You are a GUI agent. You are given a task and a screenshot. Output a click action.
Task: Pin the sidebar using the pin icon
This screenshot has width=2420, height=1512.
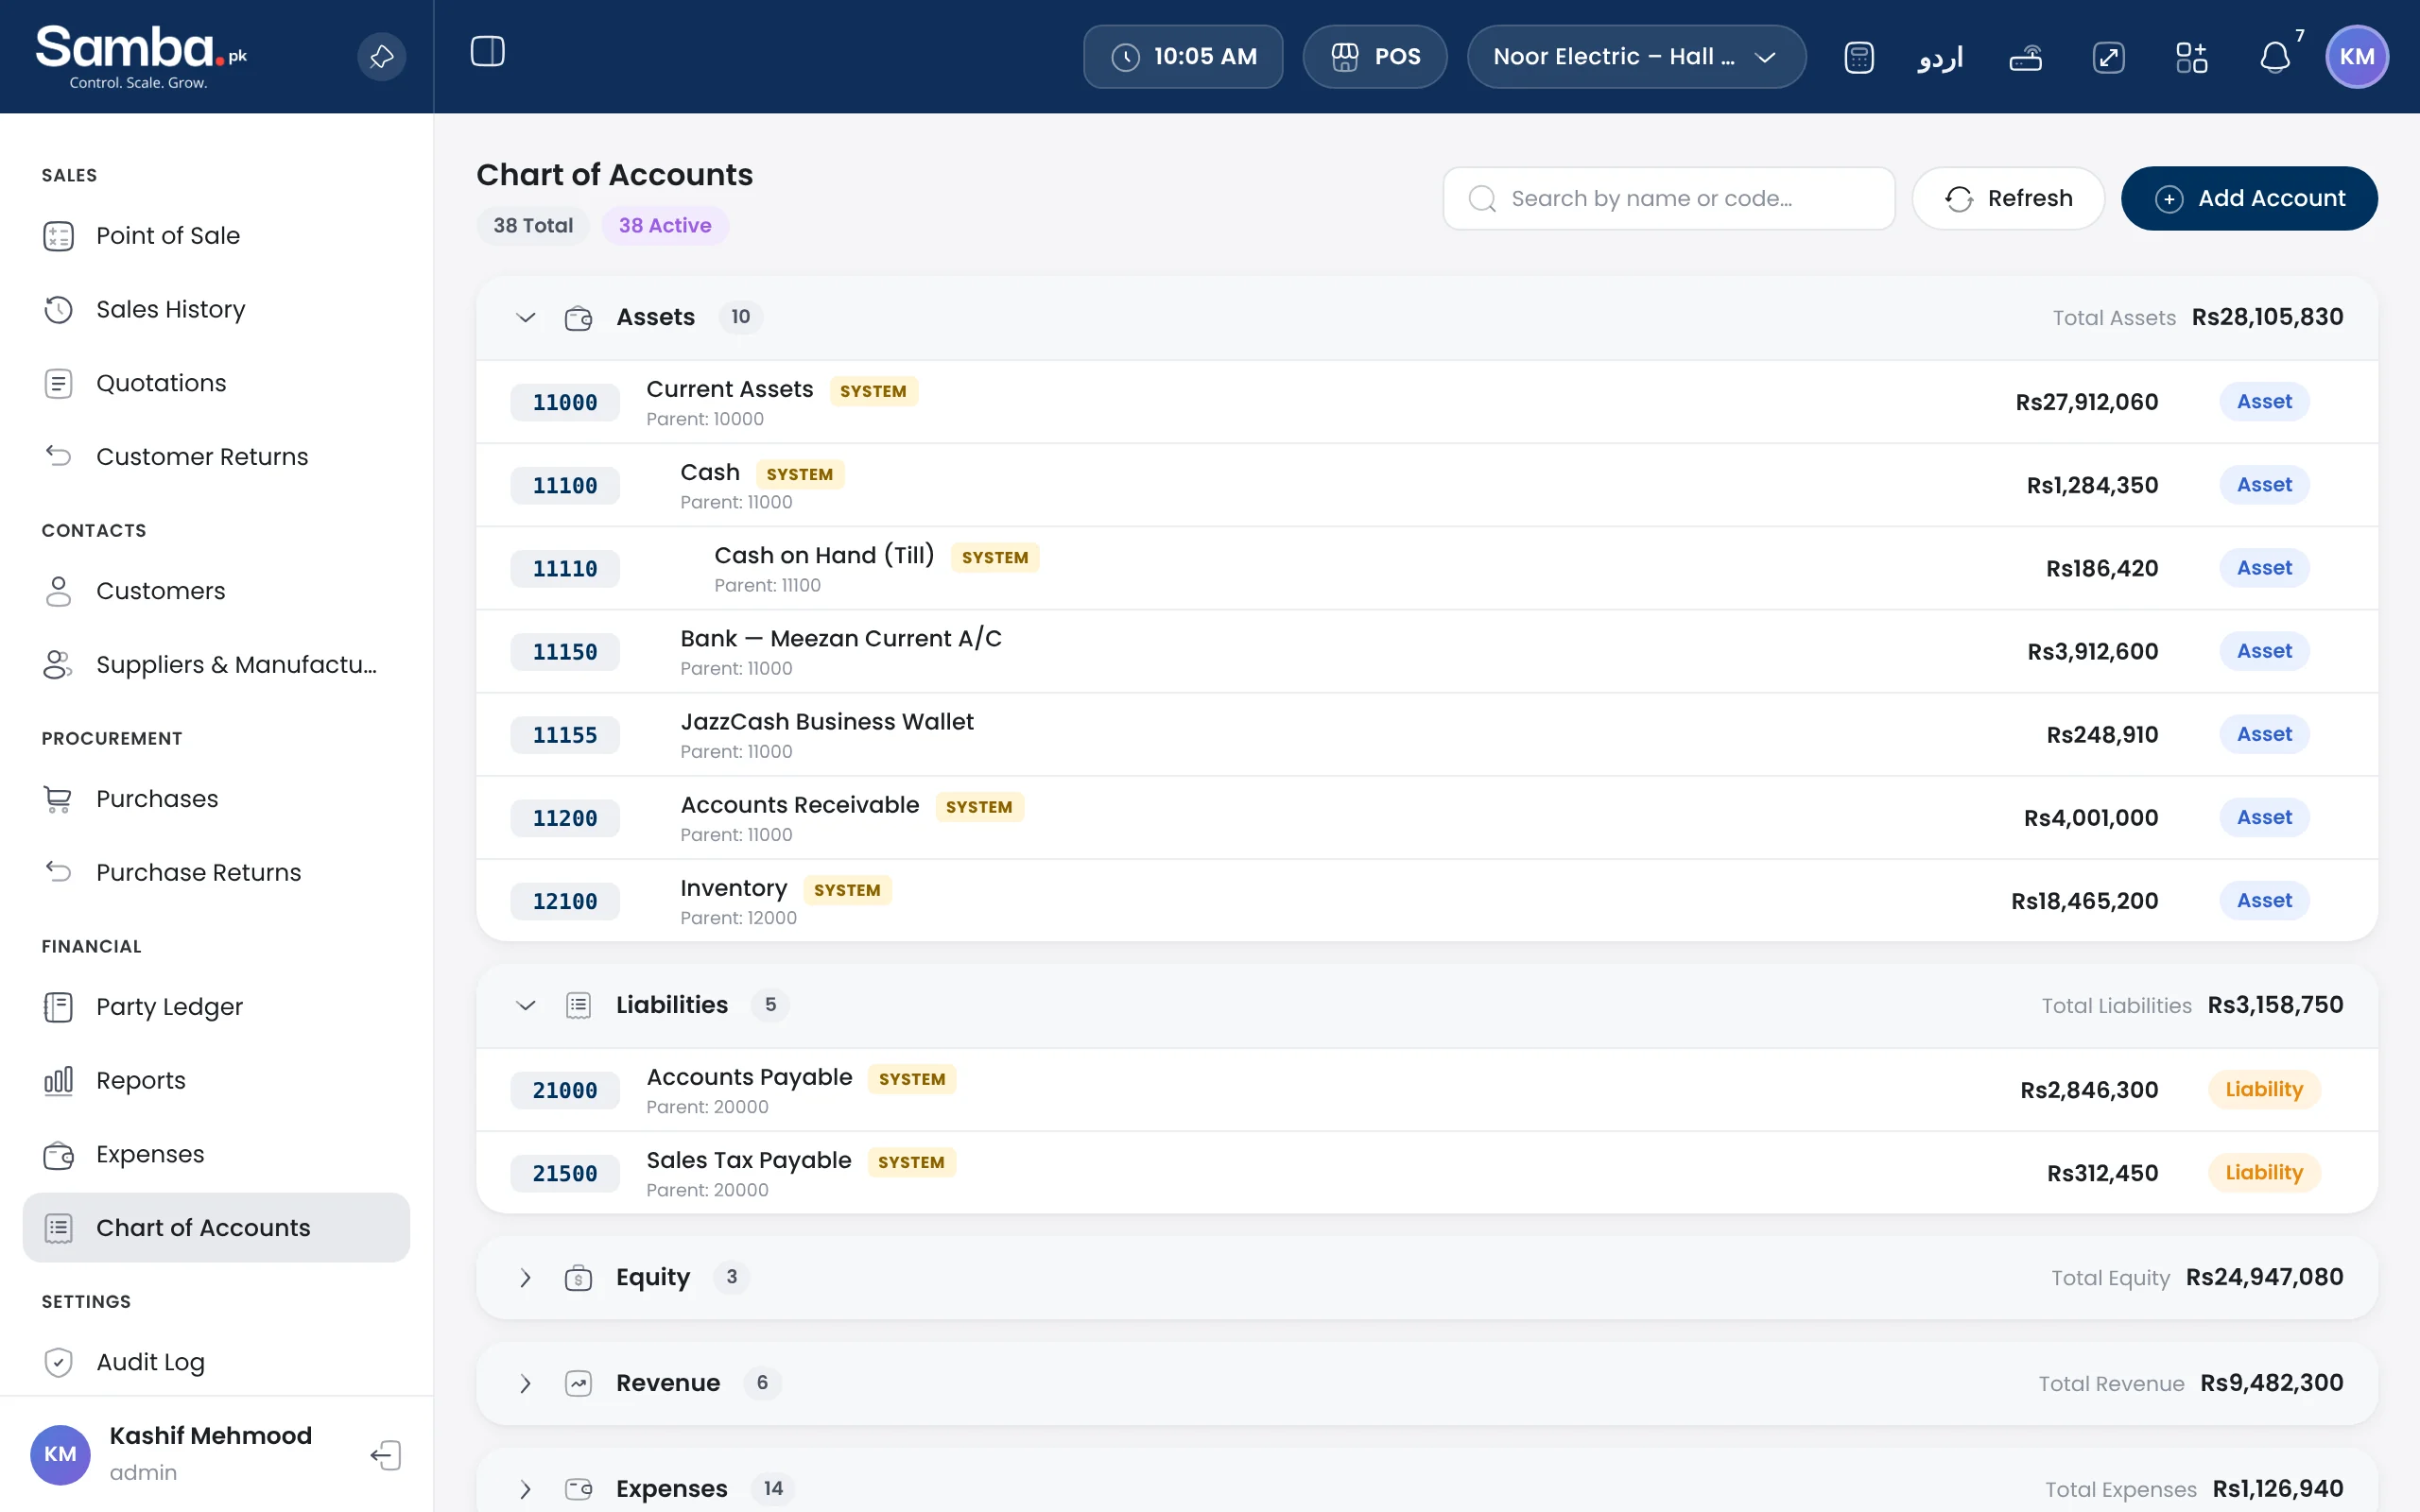tap(381, 57)
